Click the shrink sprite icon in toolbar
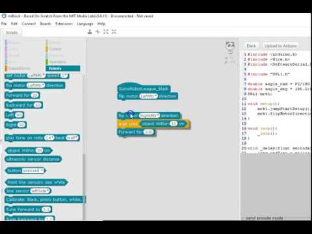Viewport: 312px width, 234px height. tap(114, 32)
